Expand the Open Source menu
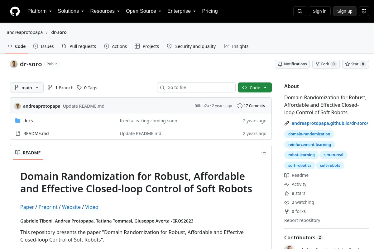This screenshot has width=374, height=249. (143, 11)
